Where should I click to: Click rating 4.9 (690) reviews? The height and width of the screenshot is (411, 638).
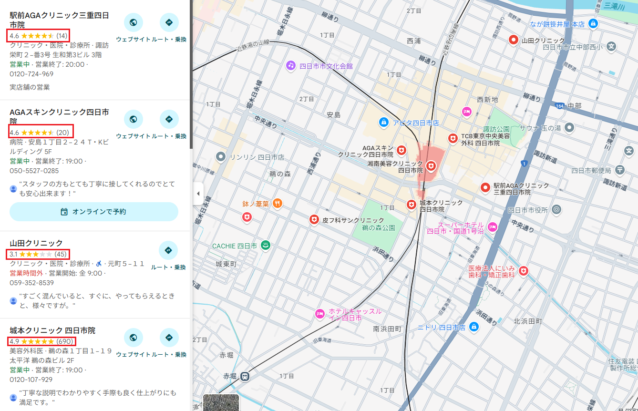coord(41,341)
